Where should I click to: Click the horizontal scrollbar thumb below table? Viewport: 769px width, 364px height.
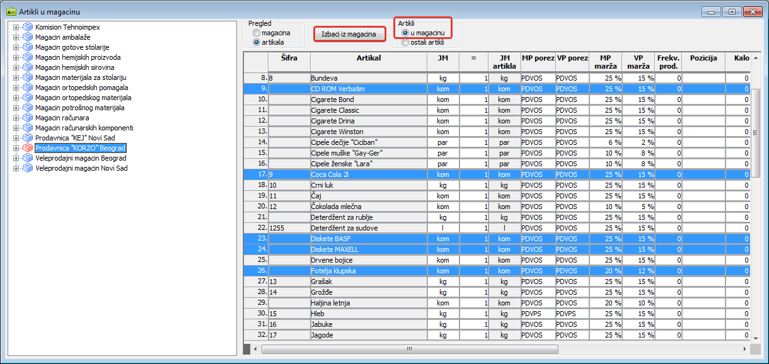pos(410,349)
